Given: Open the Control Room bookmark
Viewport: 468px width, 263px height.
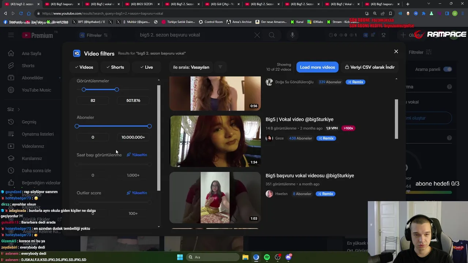Looking at the screenshot, I should tap(211, 22).
